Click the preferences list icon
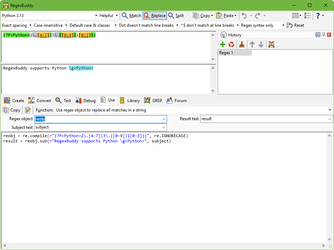This screenshot has height=250, width=334. [x=307, y=16]
